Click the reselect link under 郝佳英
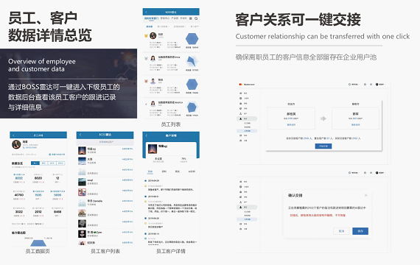This screenshot has width=420, height=265. coord(292,124)
